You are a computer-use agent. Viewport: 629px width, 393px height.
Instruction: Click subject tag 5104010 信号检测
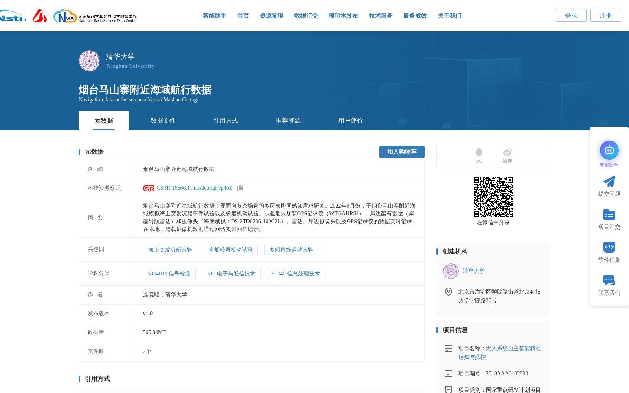[169, 274]
